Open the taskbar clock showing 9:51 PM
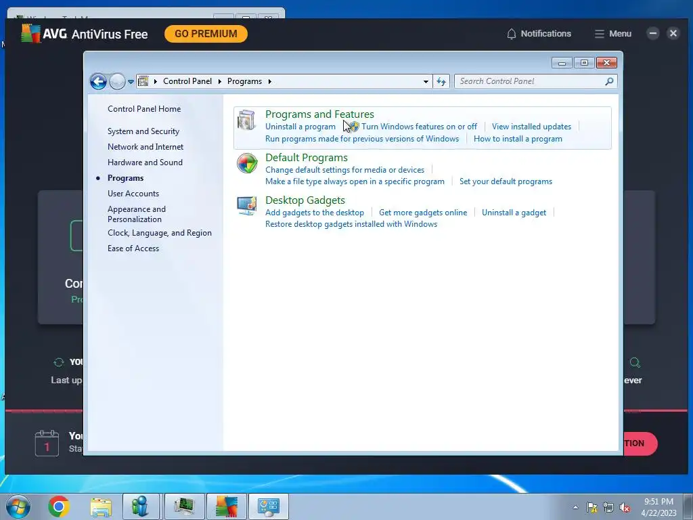693x520 pixels. point(658,507)
